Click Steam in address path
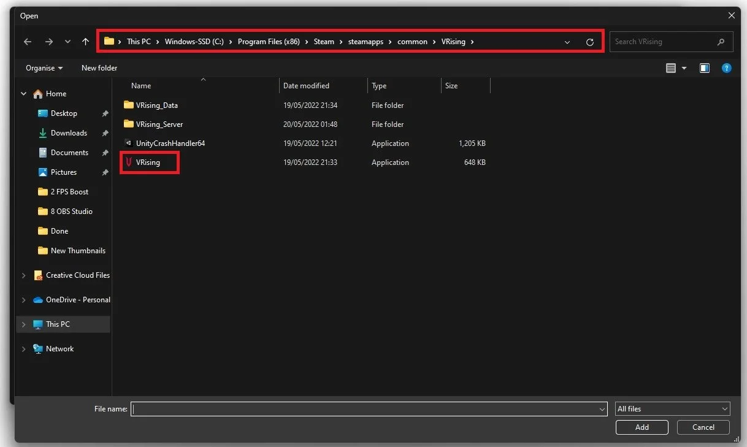Screen dimensions: 747x447 324,42
